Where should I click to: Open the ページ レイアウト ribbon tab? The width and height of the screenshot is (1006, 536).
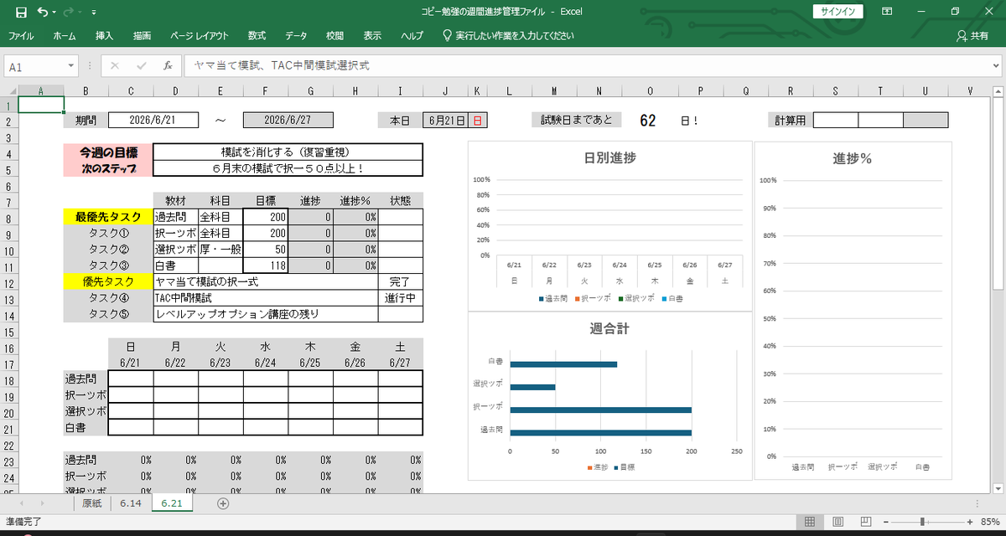tap(199, 36)
